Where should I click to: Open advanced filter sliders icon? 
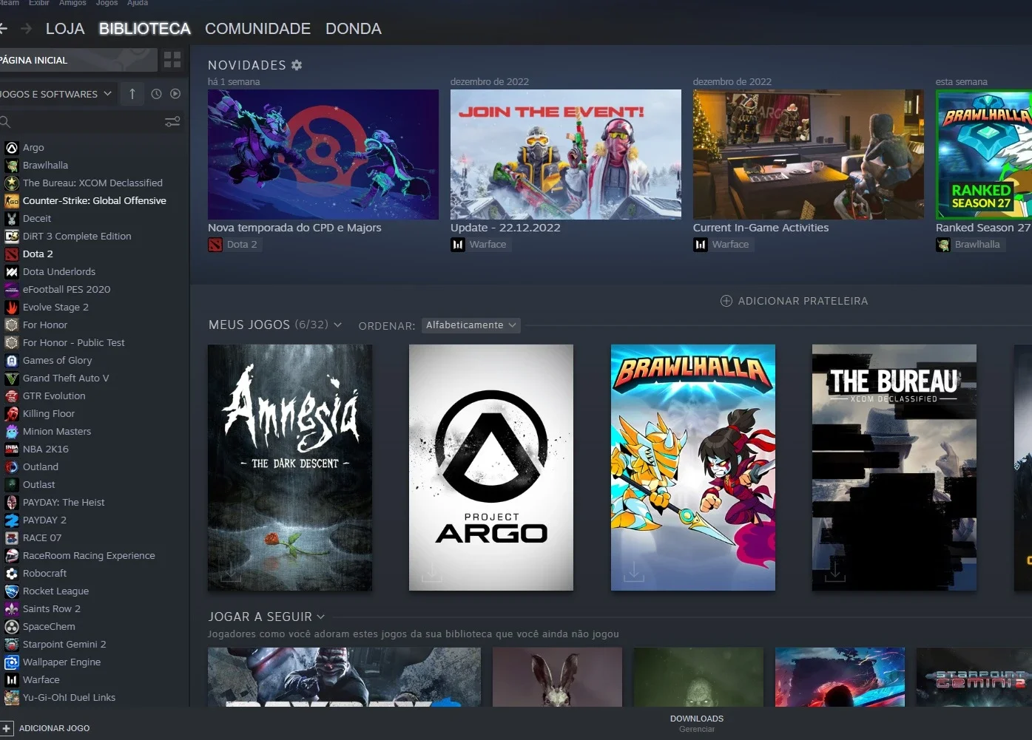click(x=172, y=121)
